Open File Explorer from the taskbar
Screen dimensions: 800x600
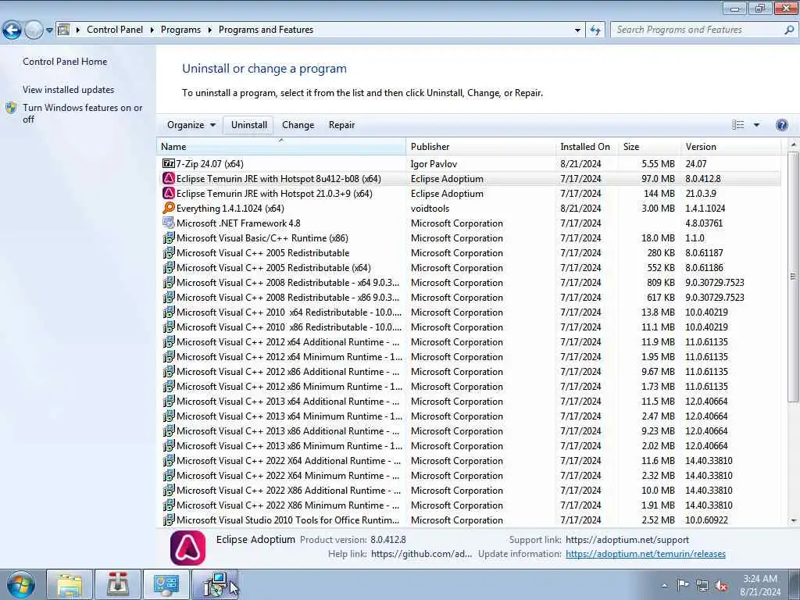(70, 584)
